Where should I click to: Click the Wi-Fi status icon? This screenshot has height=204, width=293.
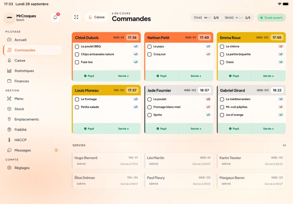[x=280, y=4]
